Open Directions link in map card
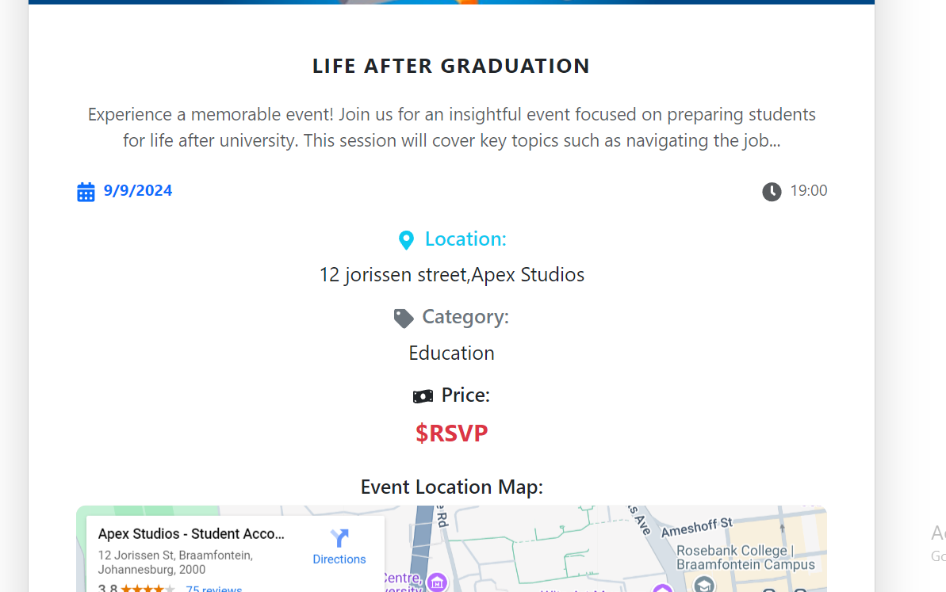946x592 pixels. [339, 560]
